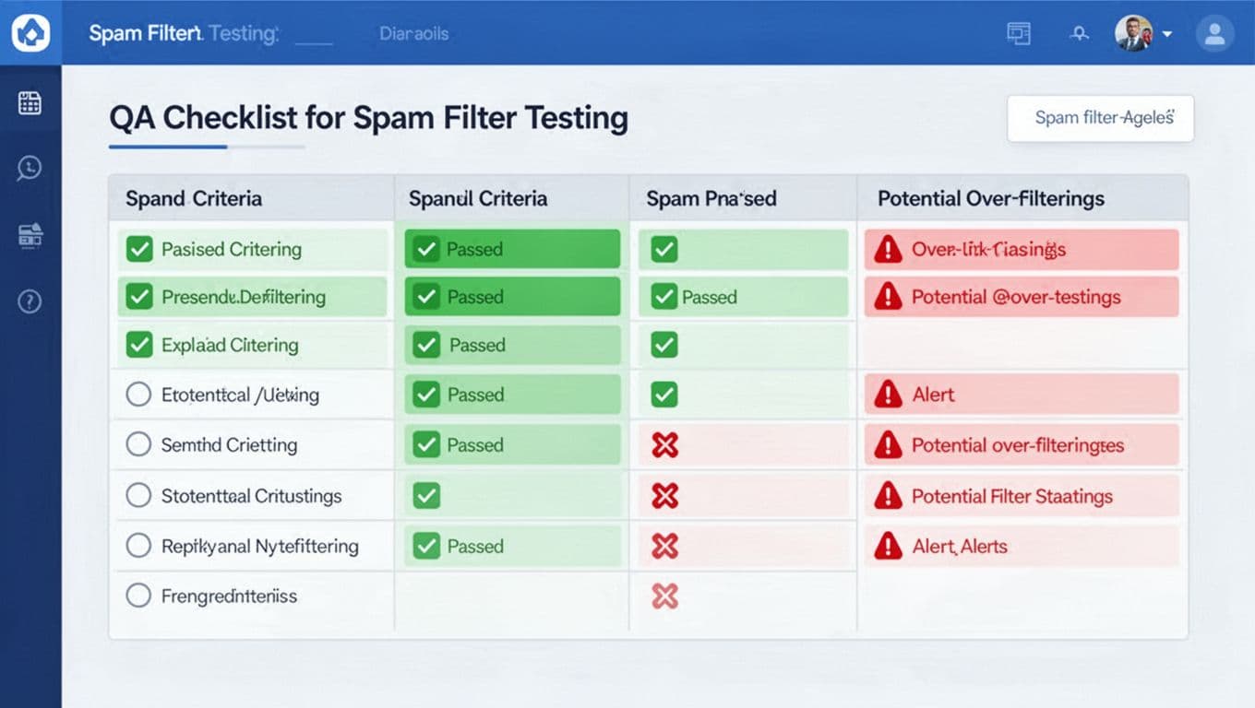
Task: Select the Frengredntteriss radio button
Action: 138,596
